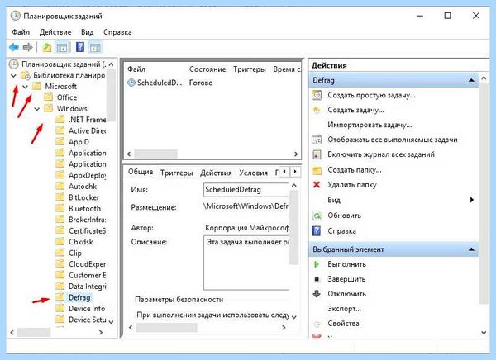Open the blue Help question mark toolbar icon

[x=80, y=47]
